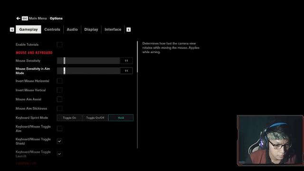Viewport: 304px width, 171px height.
Task: Enable Invert Mouse Vertical checkbox
Action: [60, 90]
